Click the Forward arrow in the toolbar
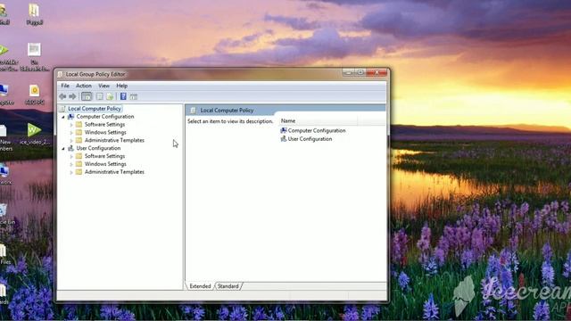 72,96
